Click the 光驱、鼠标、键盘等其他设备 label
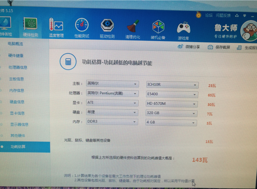257x189 pixels. (x=87, y=140)
